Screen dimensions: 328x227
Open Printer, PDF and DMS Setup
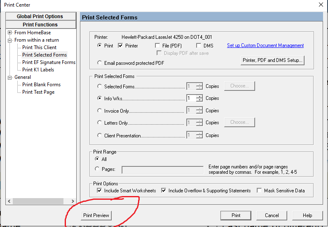[272, 60]
